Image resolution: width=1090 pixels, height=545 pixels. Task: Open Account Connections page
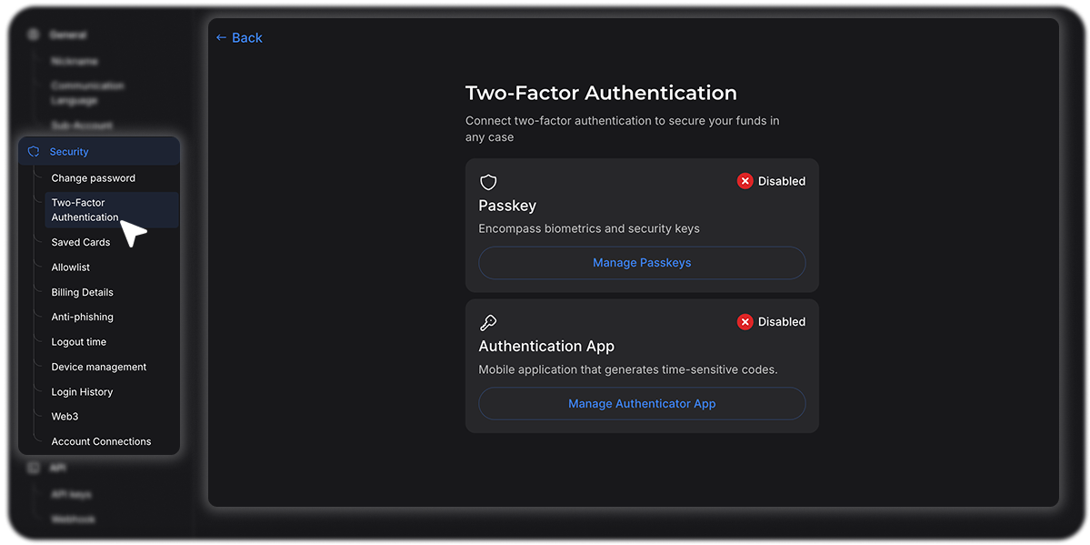tap(101, 441)
